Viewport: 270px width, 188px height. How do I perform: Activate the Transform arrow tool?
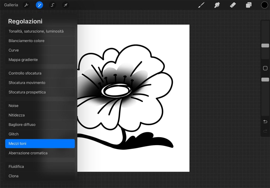pyautogui.click(x=66, y=5)
